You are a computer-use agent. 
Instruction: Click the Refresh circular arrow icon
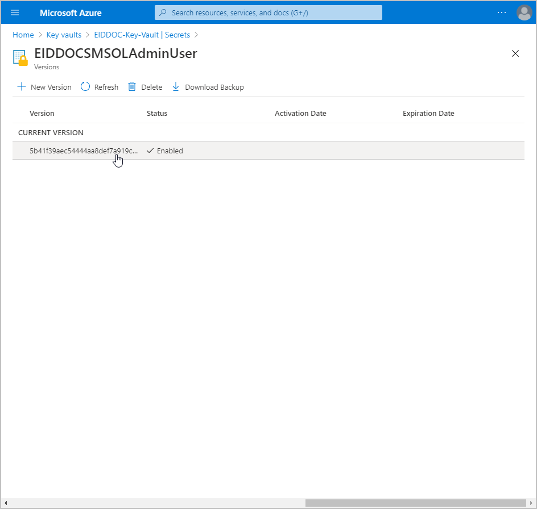coord(85,87)
